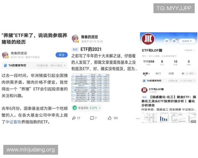
Task: Open the detailed profile chevron beside ETF和LOF圈
Action: (x=194, y=50)
